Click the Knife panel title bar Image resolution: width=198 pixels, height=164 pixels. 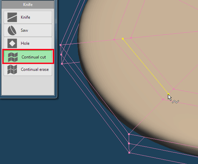(x=28, y=4)
